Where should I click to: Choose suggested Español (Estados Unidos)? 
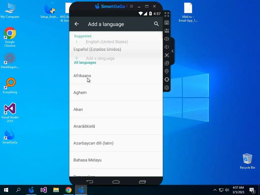[x=116, y=49]
